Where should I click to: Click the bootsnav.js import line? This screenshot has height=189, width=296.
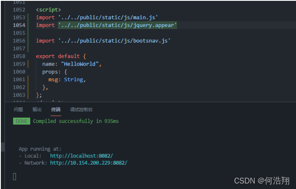click(x=103, y=41)
